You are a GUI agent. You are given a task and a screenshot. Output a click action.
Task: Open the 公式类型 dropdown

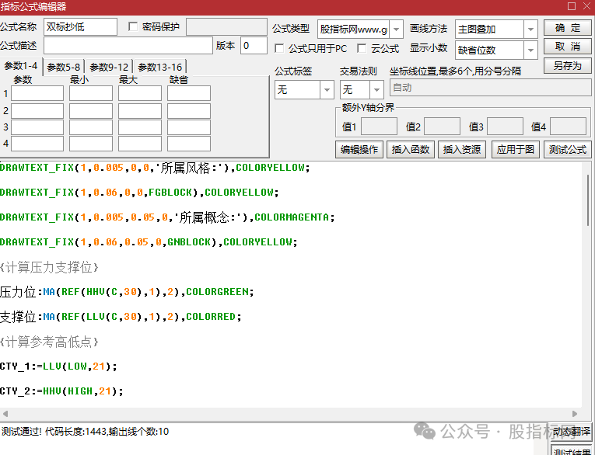396,30
